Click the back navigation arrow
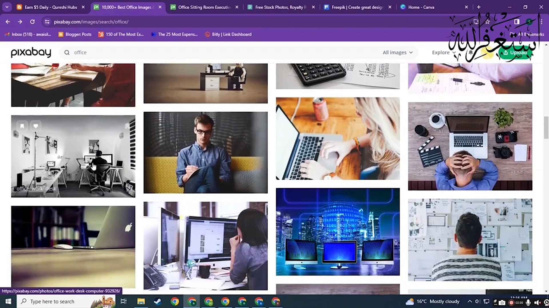Viewport: 549px width, 308px height. 7,22
